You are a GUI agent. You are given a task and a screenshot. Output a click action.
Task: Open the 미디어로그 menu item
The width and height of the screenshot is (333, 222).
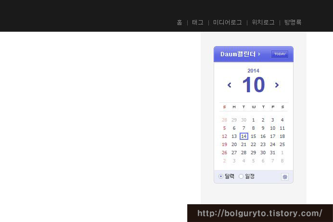pyautogui.click(x=228, y=22)
